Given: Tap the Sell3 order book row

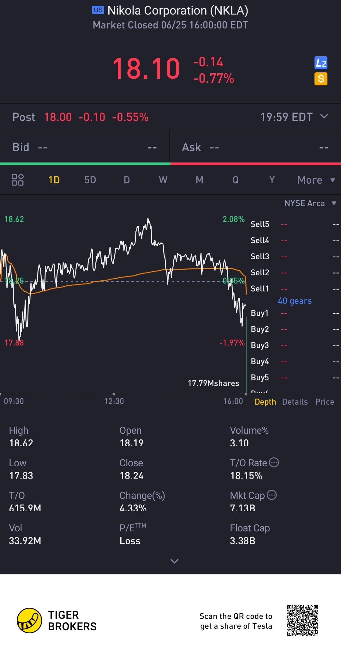Looking at the screenshot, I should [295, 256].
